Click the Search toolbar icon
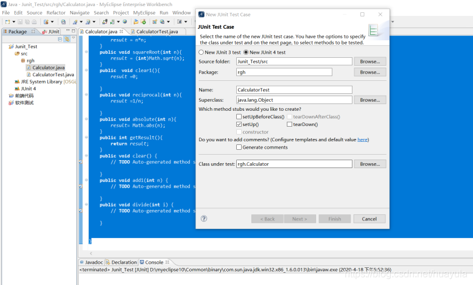Image resolution: width=473 pixels, height=285 pixels. coord(163,22)
